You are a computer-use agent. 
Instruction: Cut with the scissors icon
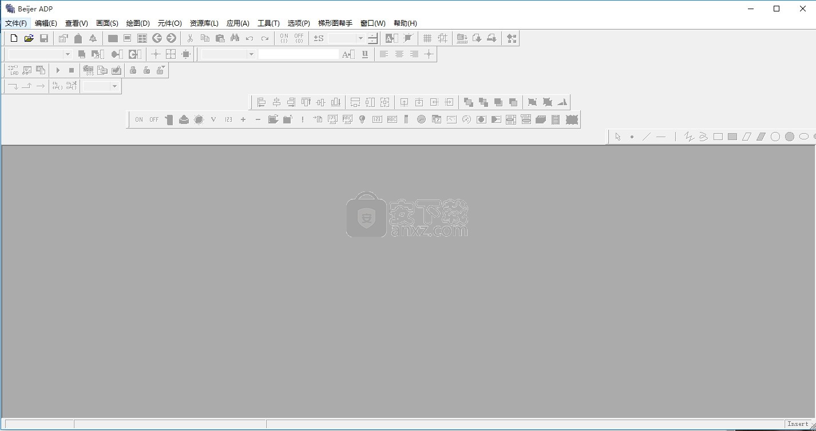tap(190, 38)
